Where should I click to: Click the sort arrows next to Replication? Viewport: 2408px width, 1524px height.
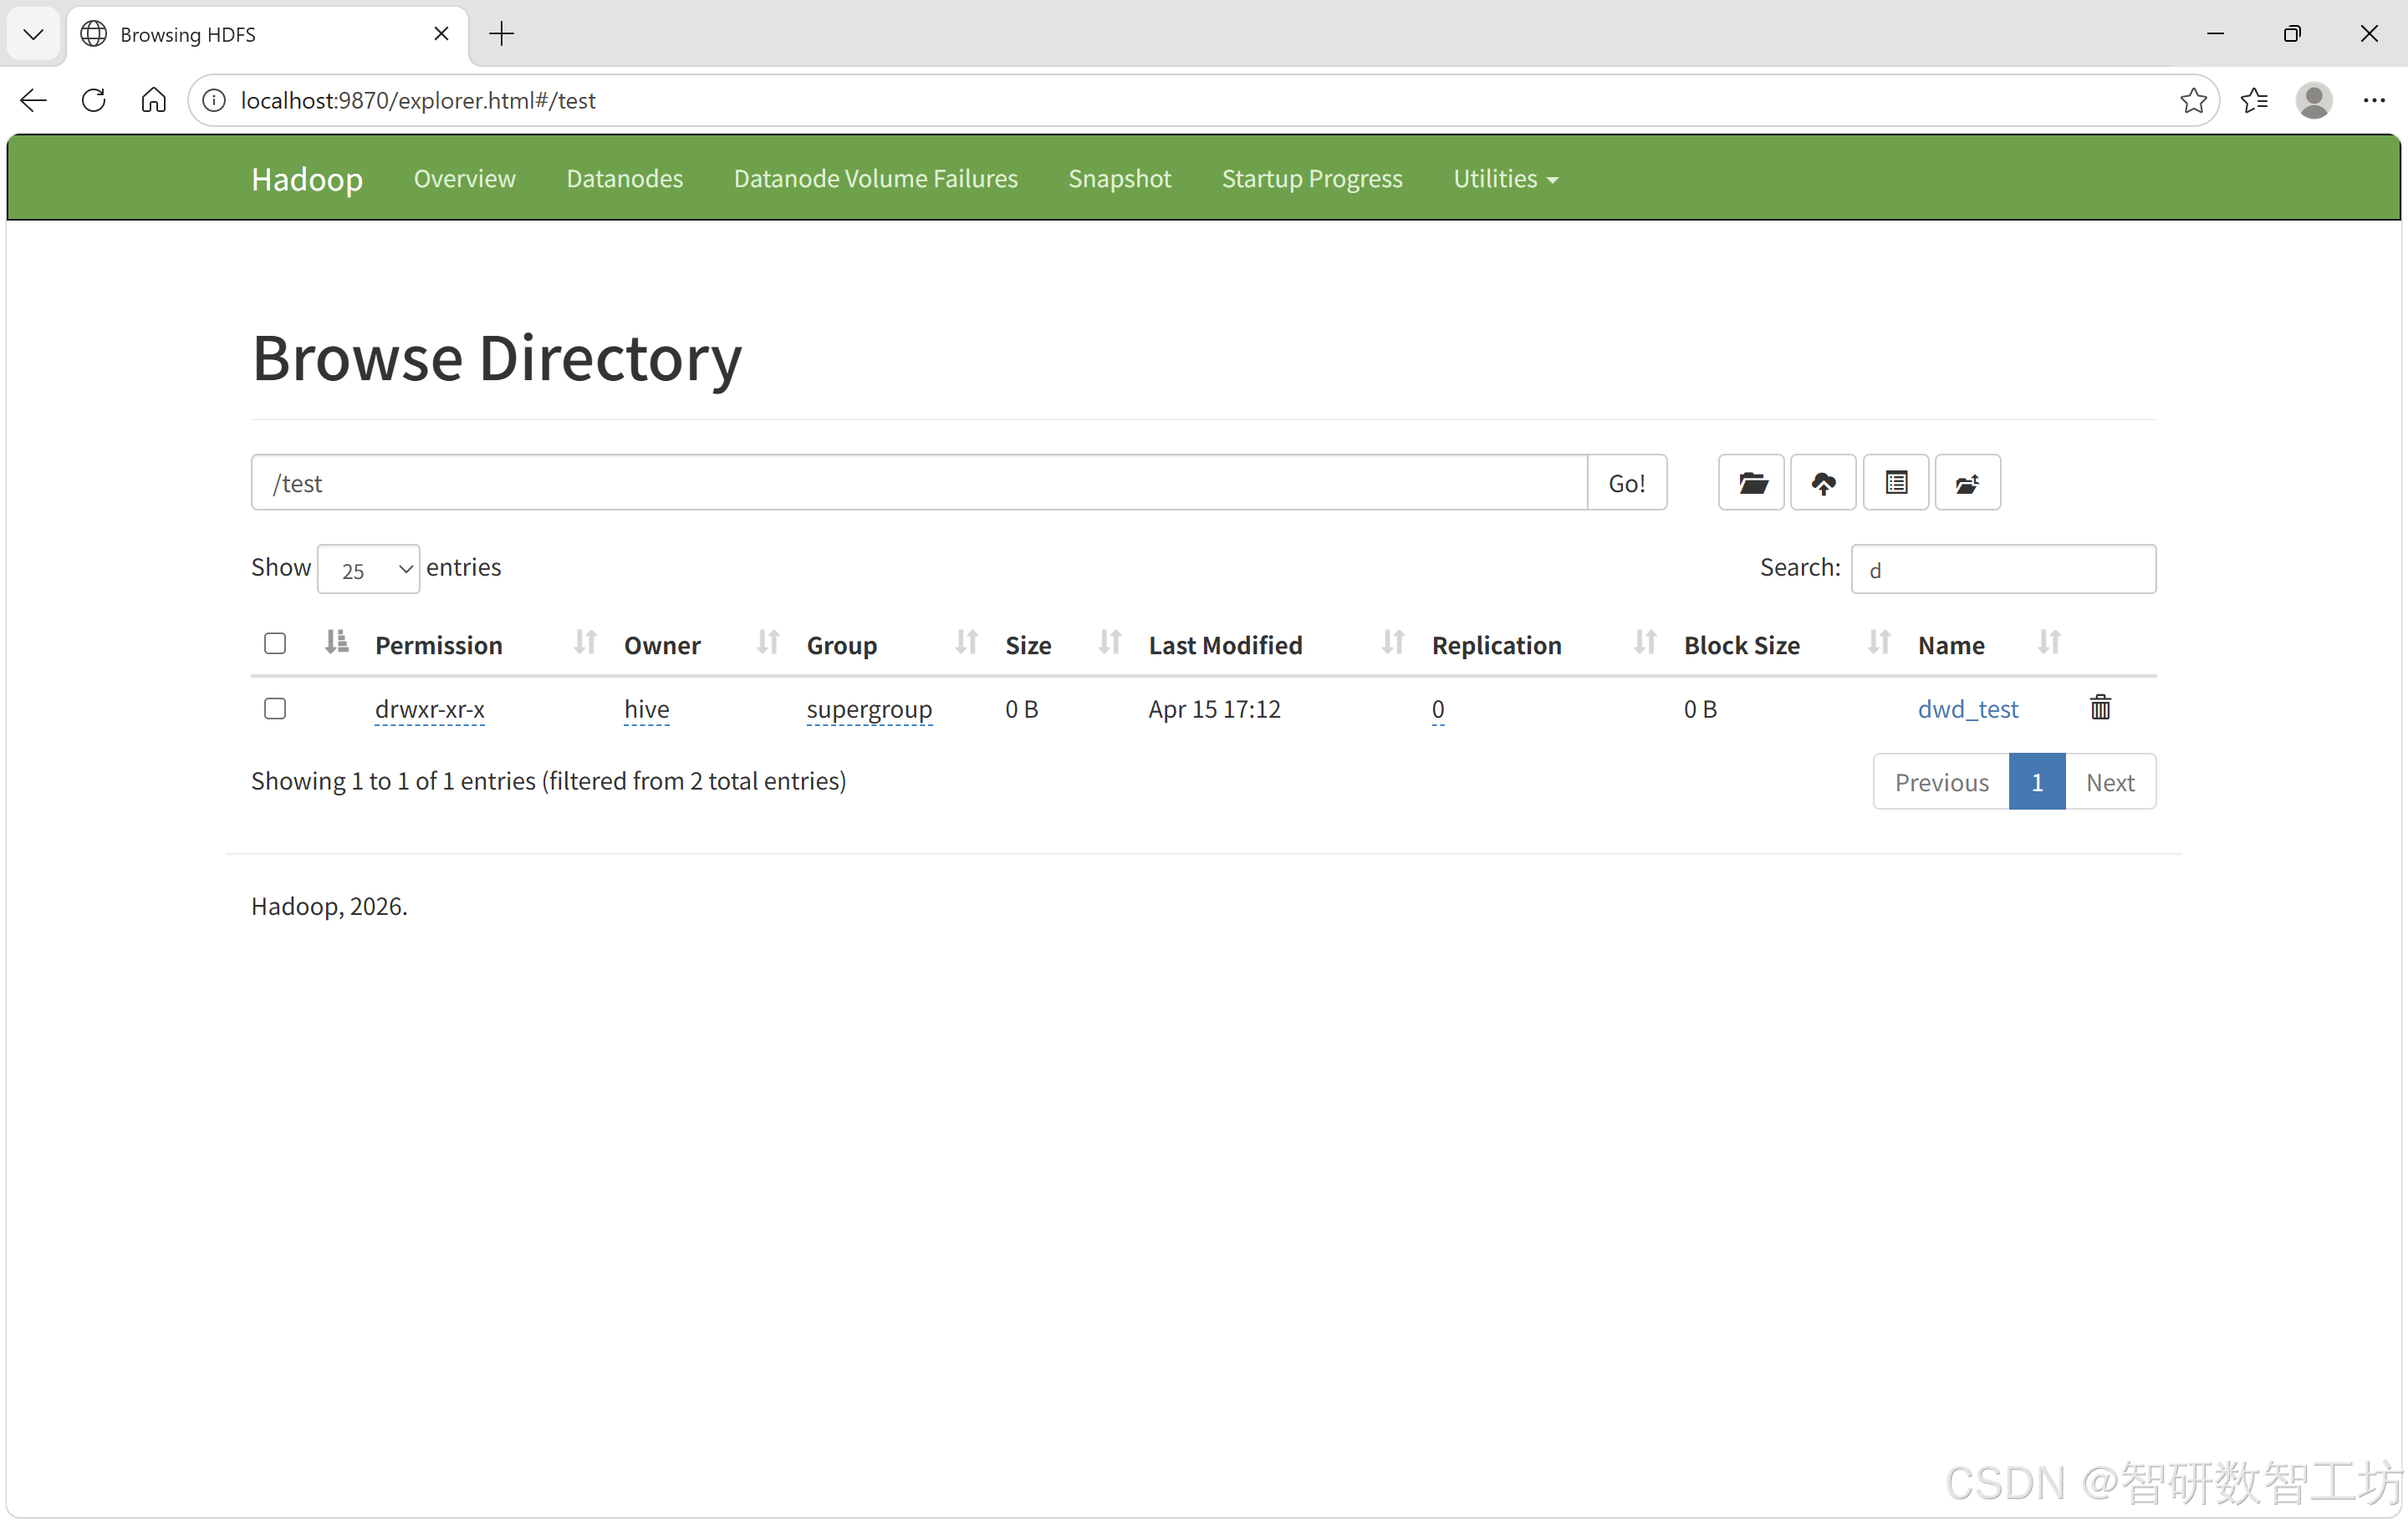pyautogui.click(x=1644, y=643)
